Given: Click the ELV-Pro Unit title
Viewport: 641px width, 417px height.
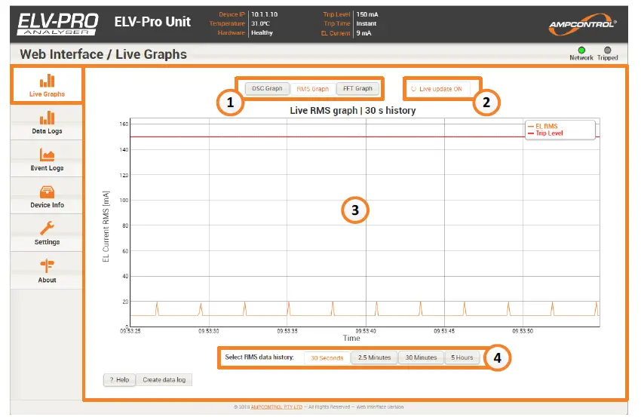Looking at the screenshot, I should (x=152, y=21).
